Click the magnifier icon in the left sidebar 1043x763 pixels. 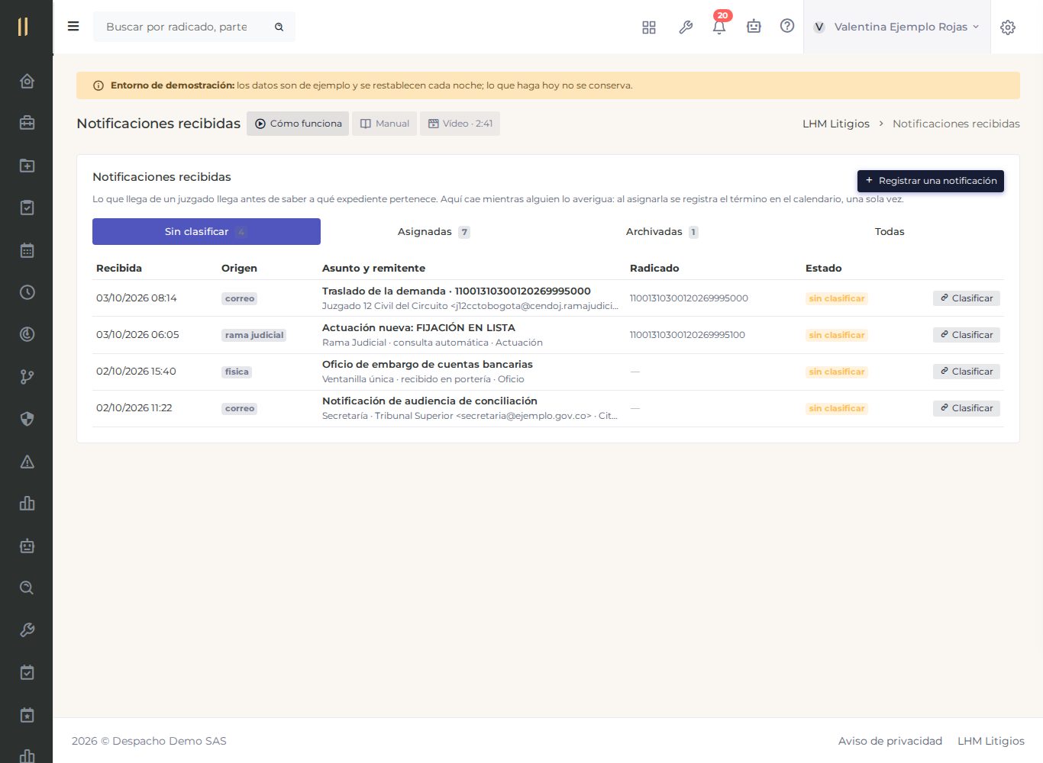click(27, 588)
